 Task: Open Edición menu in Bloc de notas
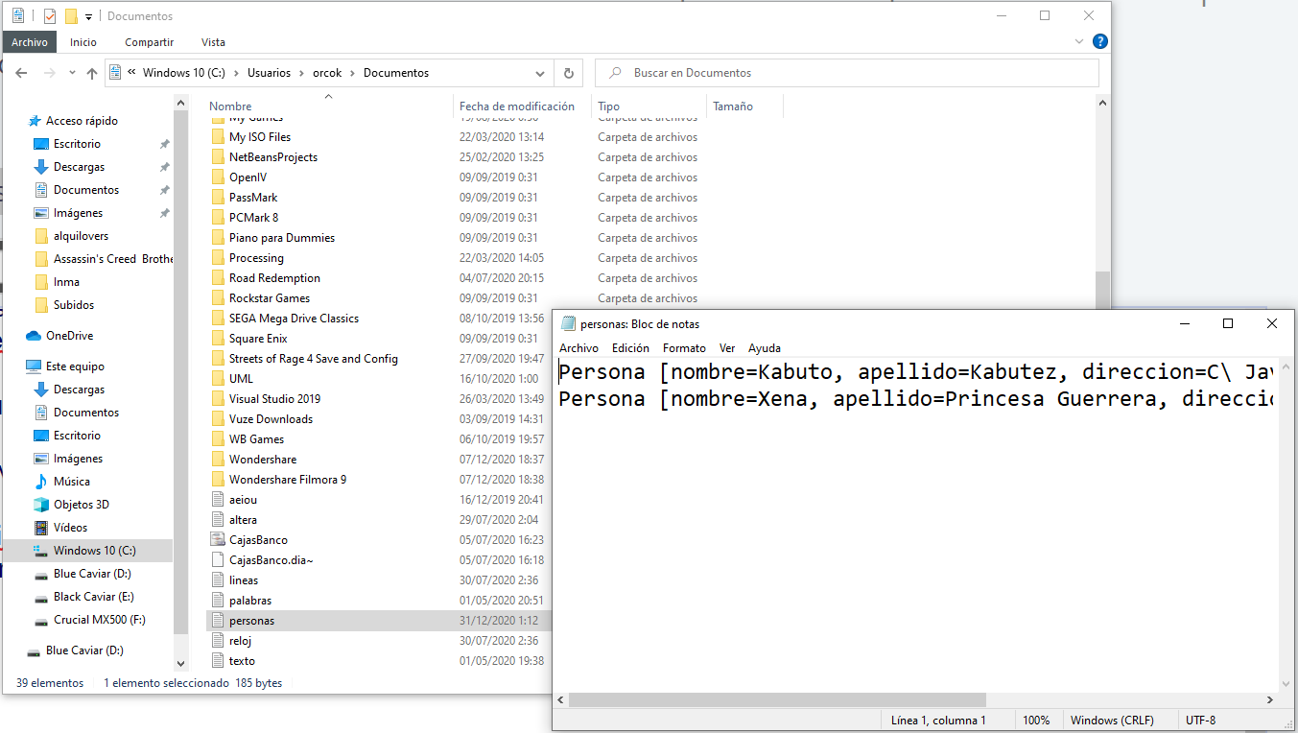[x=630, y=348]
